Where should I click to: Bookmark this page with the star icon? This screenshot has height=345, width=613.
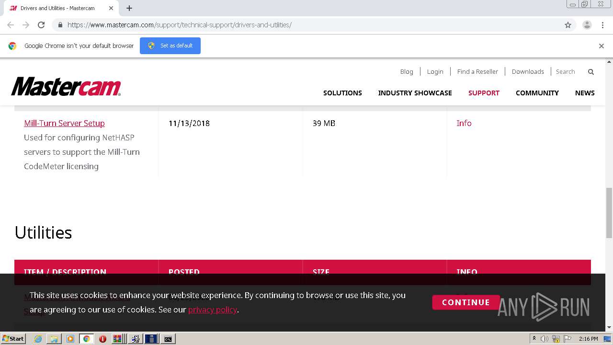coord(568,25)
